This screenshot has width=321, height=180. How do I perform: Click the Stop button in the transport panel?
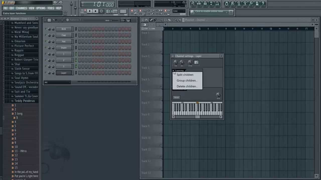pos(96,11)
